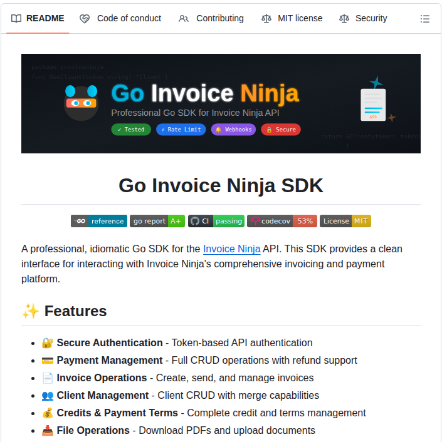Click the people emoji for Client Management
The image size is (442, 442).
tap(48, 396)
